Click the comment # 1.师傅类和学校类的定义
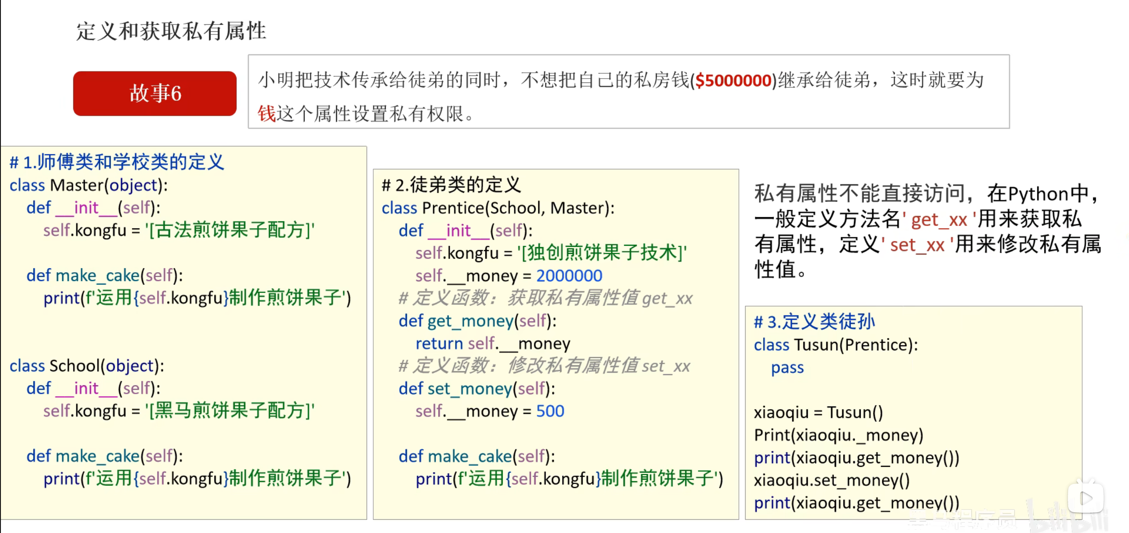Screen dimensions: 1129x533 pos(117,162)
